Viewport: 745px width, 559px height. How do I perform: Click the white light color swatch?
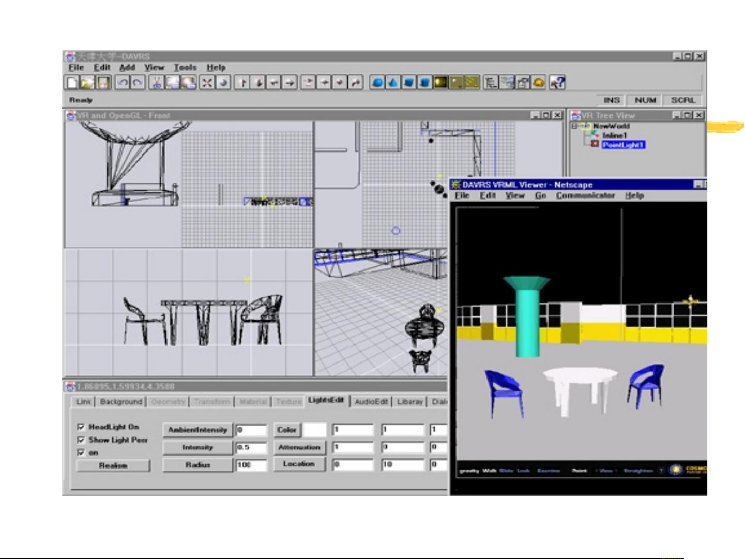(315, 430)
